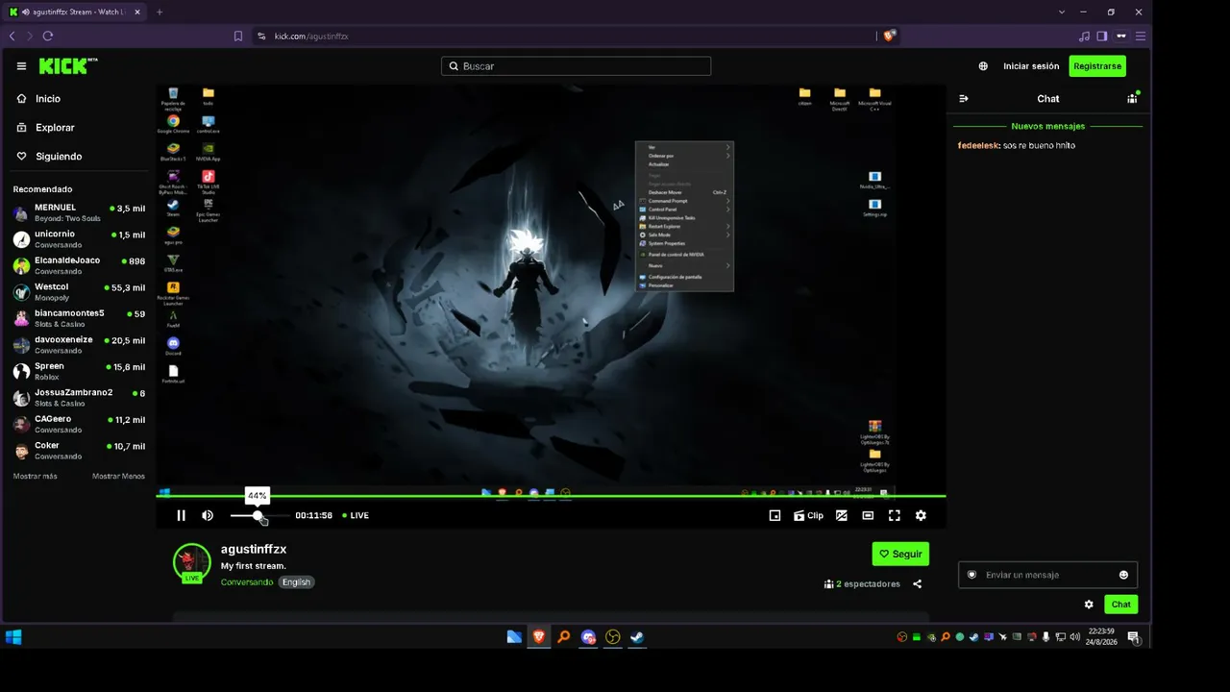This screenshot has height=692, width=1230.
Task: Open the tab search dropdown arrow
Action: click(x=1062, y=12)
